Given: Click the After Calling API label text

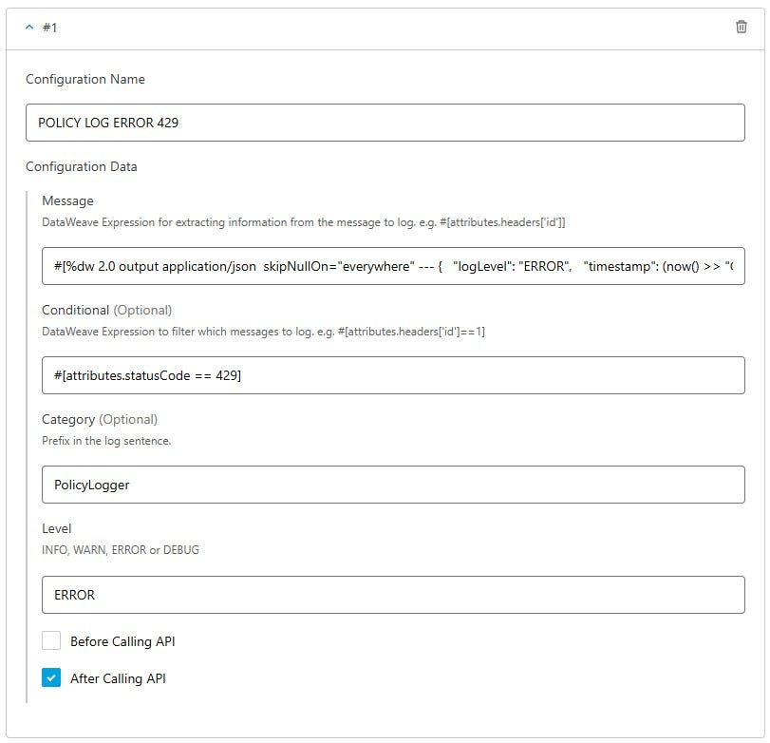Looking at the screenshot, I should tap(118, 678).
